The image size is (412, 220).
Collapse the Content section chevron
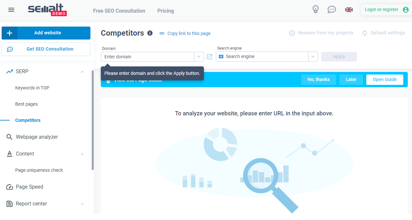tap(82, 154)
